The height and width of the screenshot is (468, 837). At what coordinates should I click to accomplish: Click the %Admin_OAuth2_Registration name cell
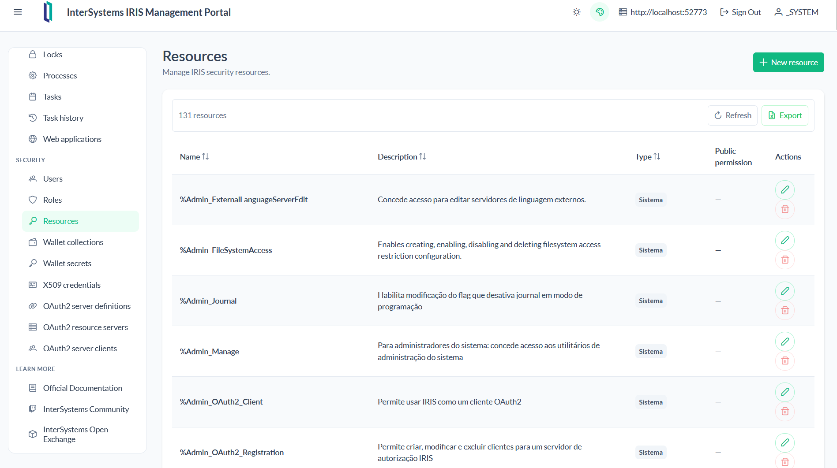point(232,453)
